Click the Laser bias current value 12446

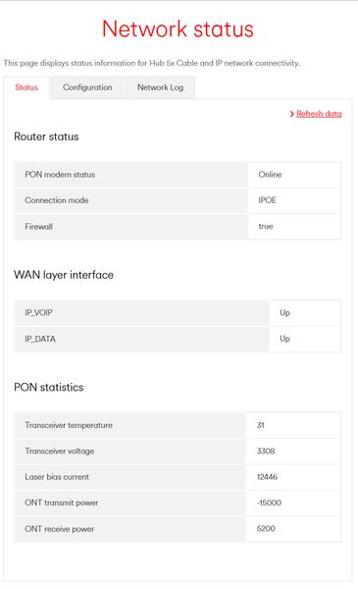point(267,477)
